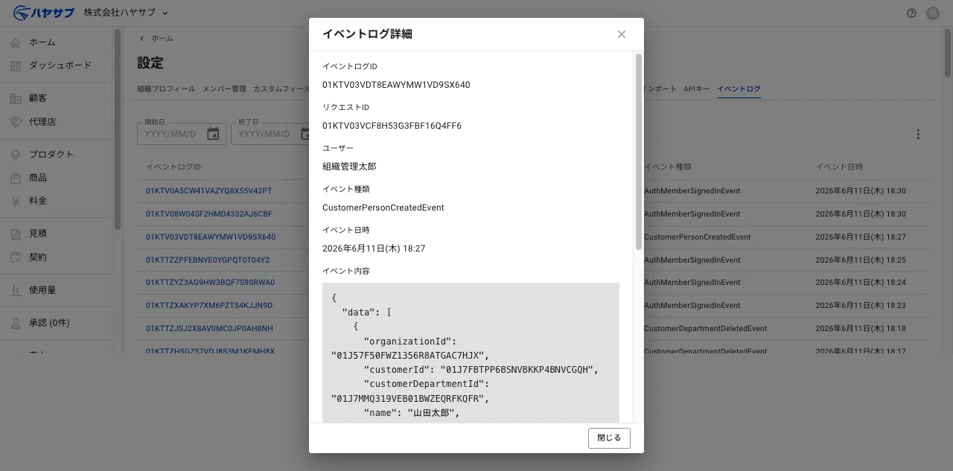Click event date 2026年6月11日(木) 18:27 in dialog
Image resolution: width=953 pixels, height=471 pixels.
pyautogui.click(x=374, y=249)
